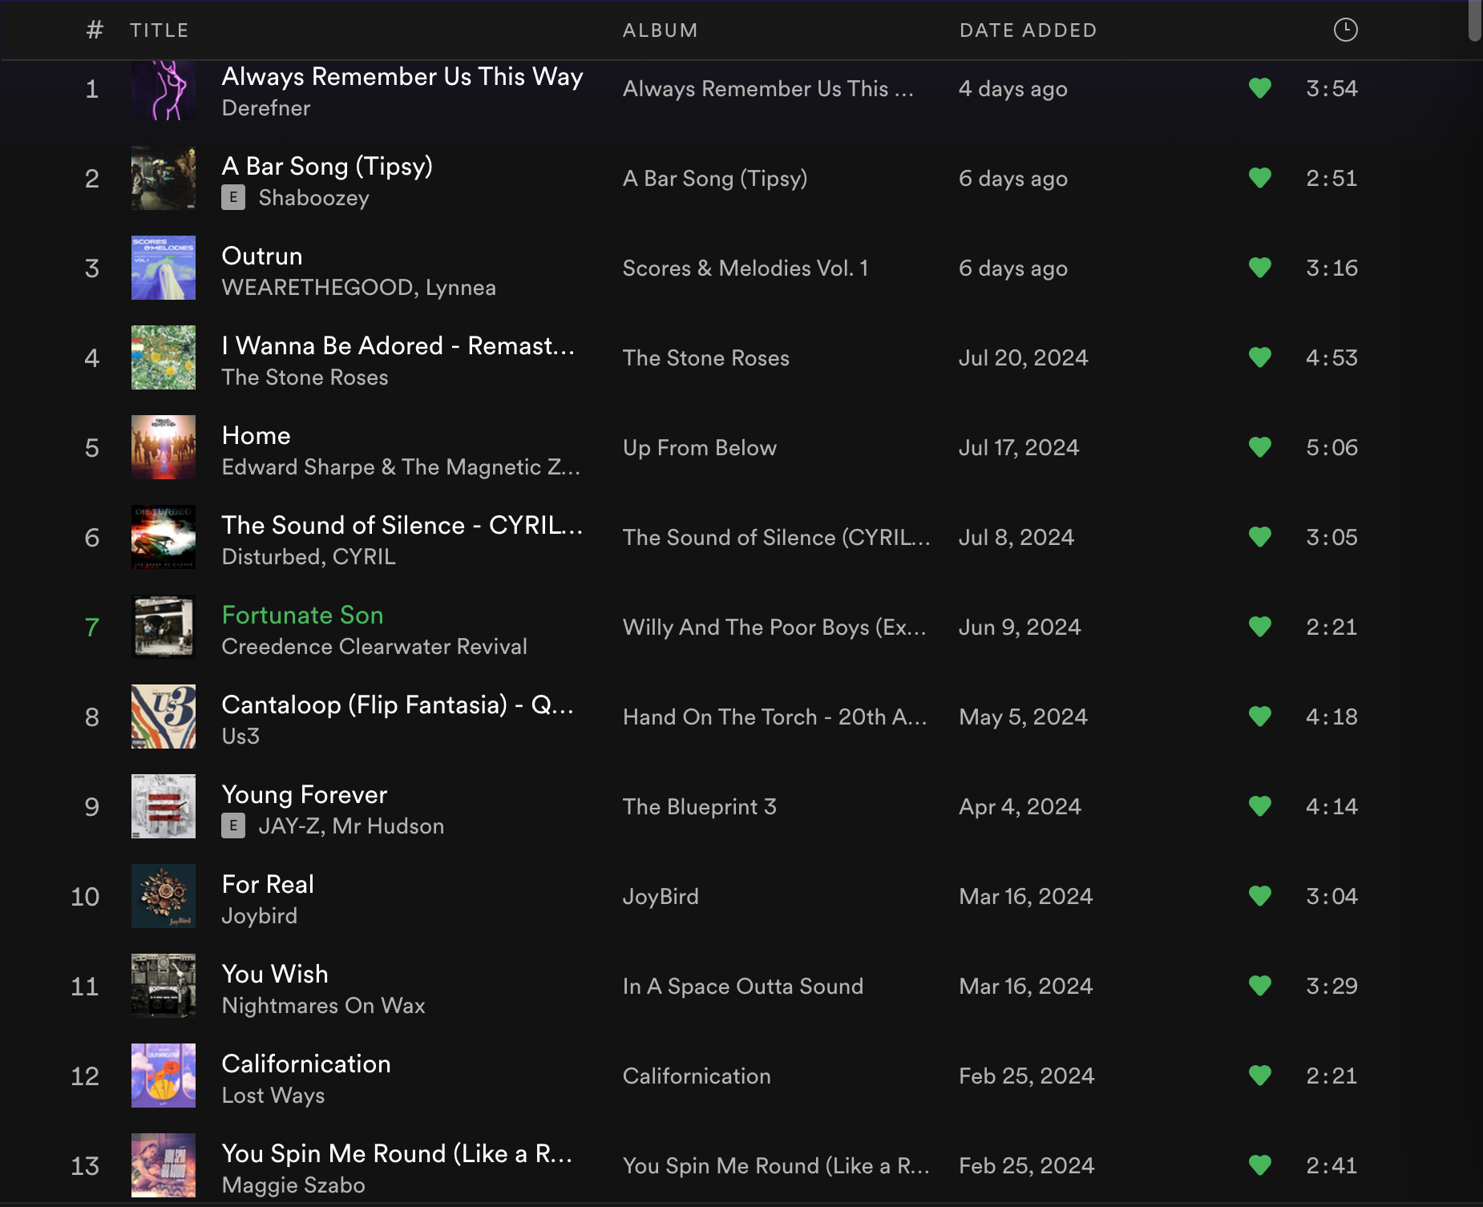Open Young Forever cover thumbnail
The width and height of the screenshot is (1483, 1207).
click(164, 806)
